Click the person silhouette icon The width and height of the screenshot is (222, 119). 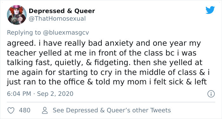45,110
